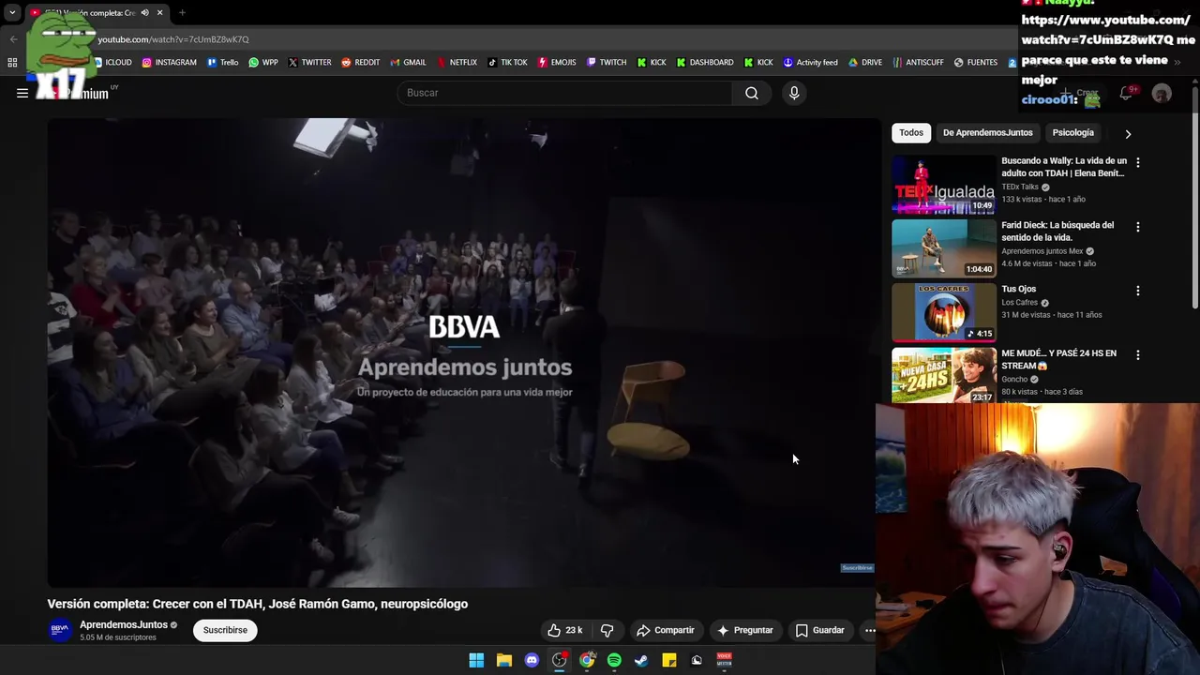
Task: Open the Windows Start menu
Action: coord(476,660)
